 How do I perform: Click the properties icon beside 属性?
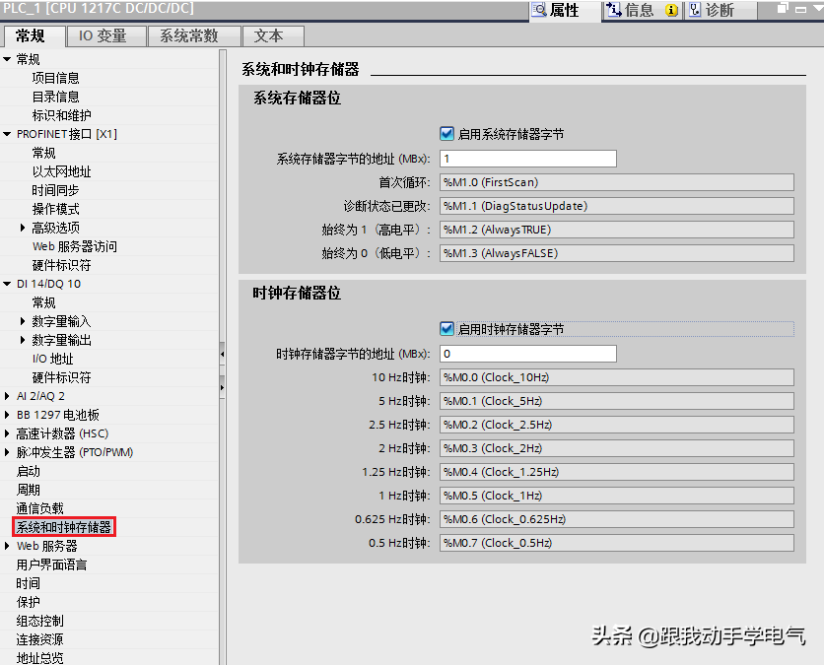click(538, 10)
